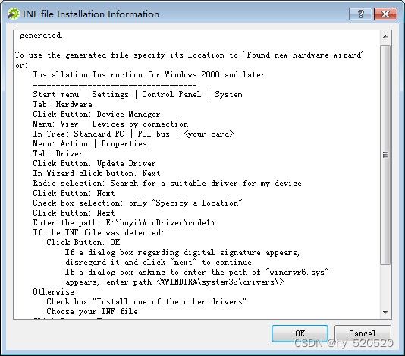
Task: Click the line 'Click Button: Update Driver'
Action: tap(94, 164)
